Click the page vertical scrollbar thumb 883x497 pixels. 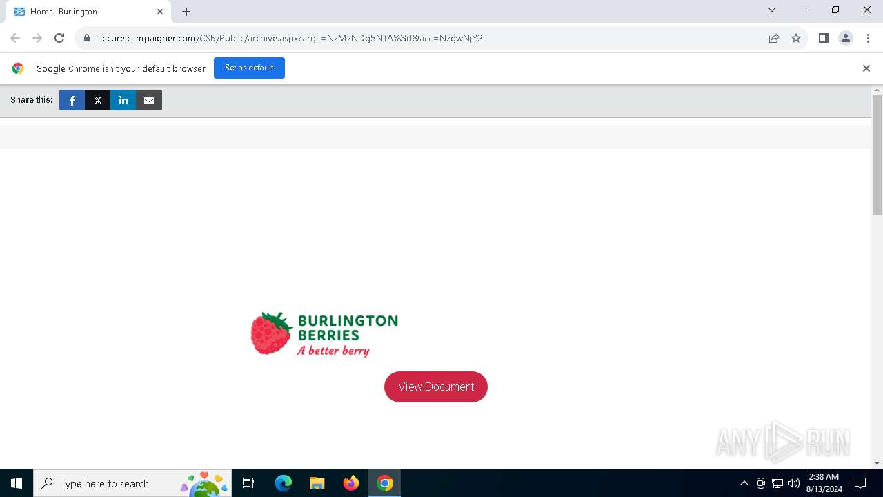click(x=877, y=155)
